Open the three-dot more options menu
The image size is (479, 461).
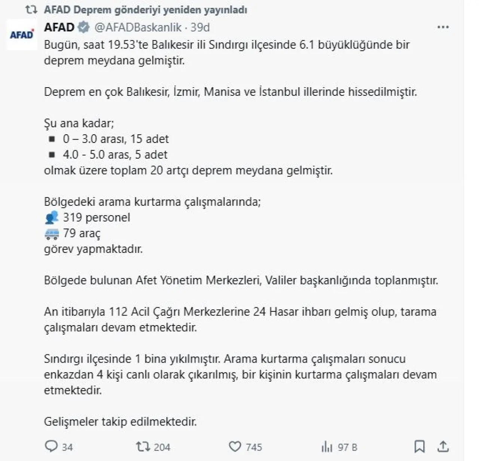[443, 27]
